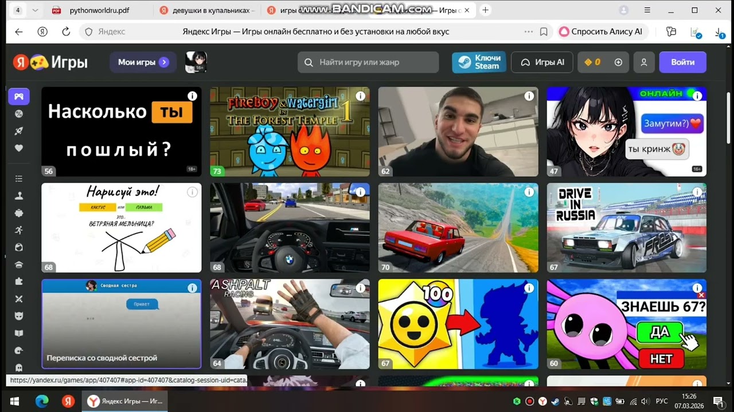
Task: Select the Яндекс Игры taskbar window button
Action: [x=124, y=401]
